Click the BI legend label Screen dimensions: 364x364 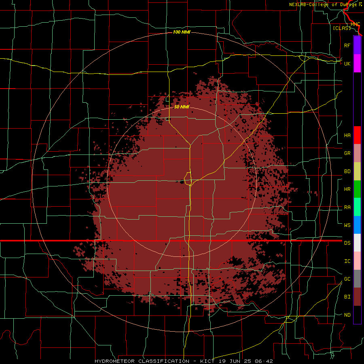[x=347, y=297]
